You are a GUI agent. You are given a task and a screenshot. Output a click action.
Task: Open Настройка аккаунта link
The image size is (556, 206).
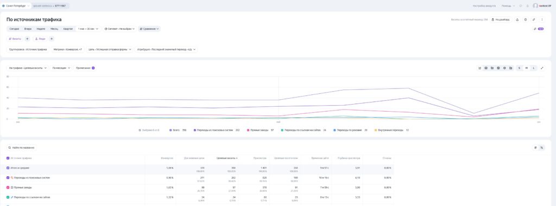(484, 5)
